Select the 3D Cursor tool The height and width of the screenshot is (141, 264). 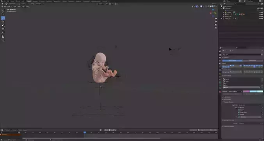(x=3, y=14)
